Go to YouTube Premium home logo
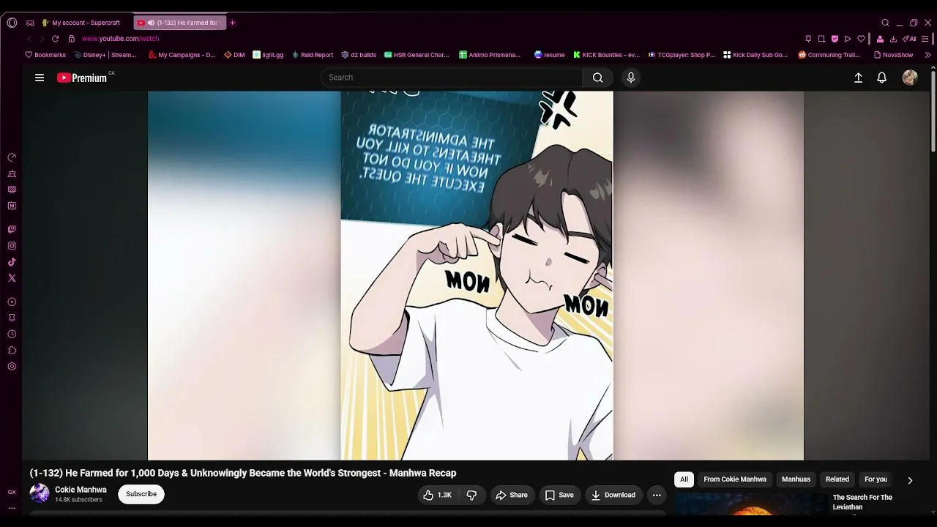Image resolution: width=937 pixels, height=527 pixels. (x=82, y=78)
